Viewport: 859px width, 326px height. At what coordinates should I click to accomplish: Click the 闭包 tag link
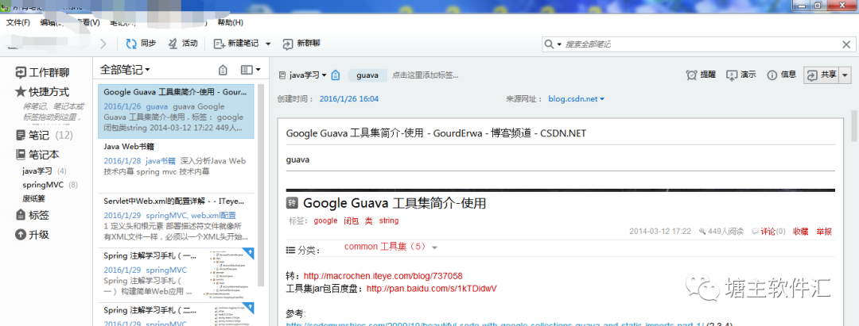click(x=352, y=221)
